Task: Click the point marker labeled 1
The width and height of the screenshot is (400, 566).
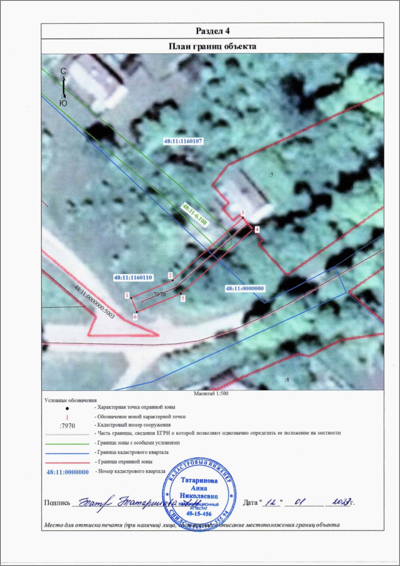Action: click(127, 295)
